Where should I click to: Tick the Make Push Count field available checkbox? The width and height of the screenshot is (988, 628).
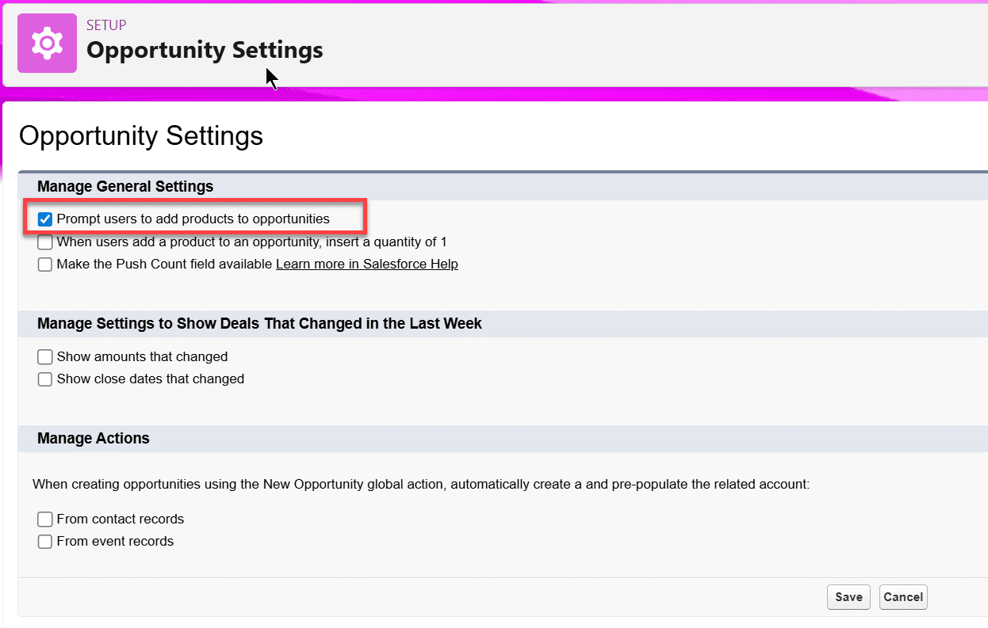[45, 265]
